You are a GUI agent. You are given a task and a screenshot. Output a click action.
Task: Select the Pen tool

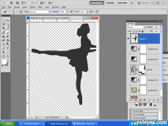coord(3,48)
